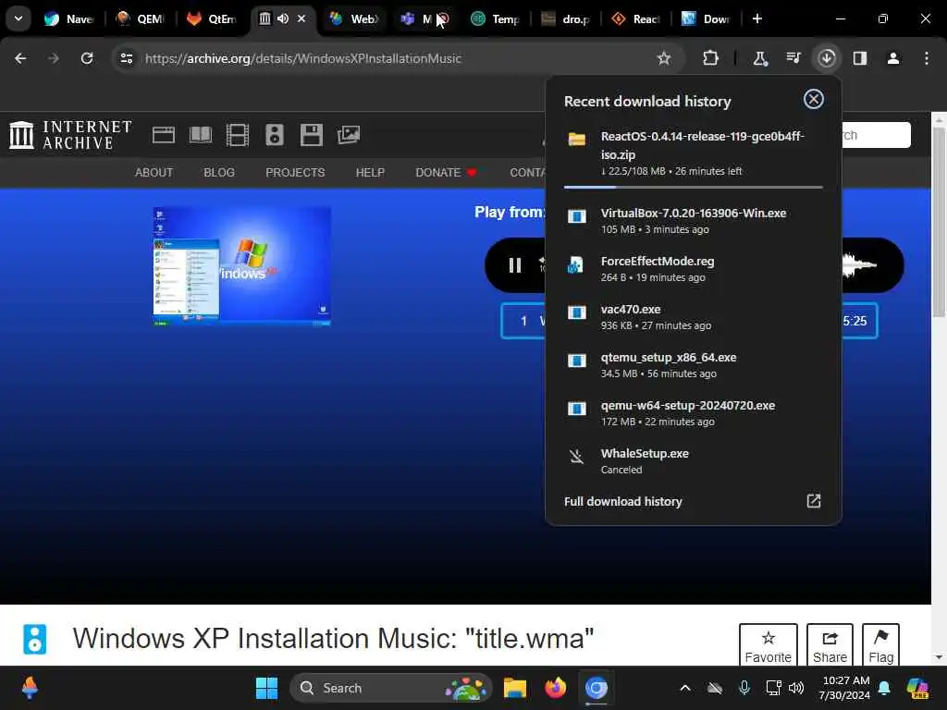Viewport: 947px width, 710px height.
Task: Go back to previous page
Action: pos(20,58)
